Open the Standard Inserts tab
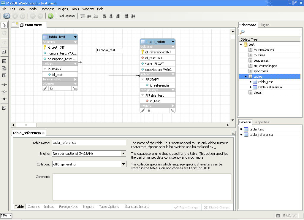 click(x=137, y=207)
